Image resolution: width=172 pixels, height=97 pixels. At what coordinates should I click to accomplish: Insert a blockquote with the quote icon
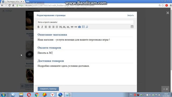(72, 27)
